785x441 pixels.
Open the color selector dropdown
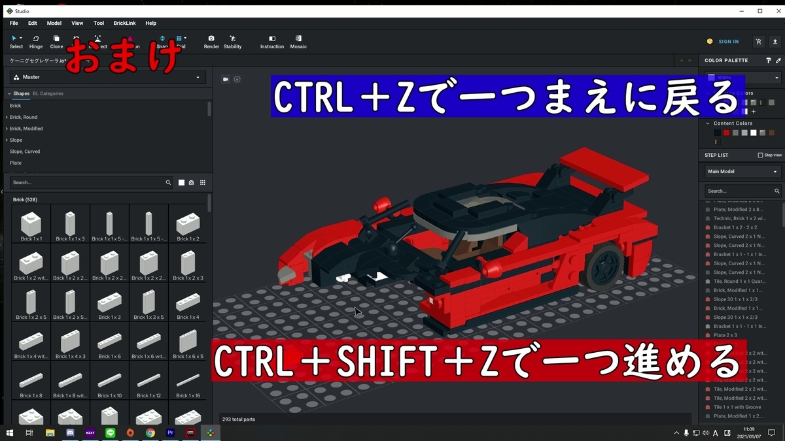point(742,78)
